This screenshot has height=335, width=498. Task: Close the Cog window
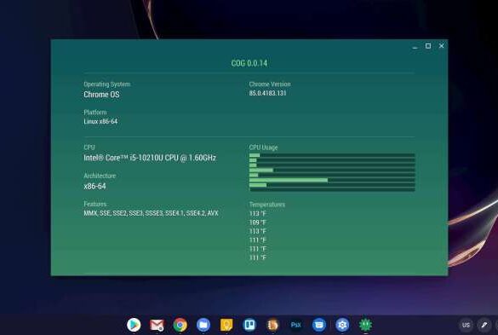tap(442, 46)
